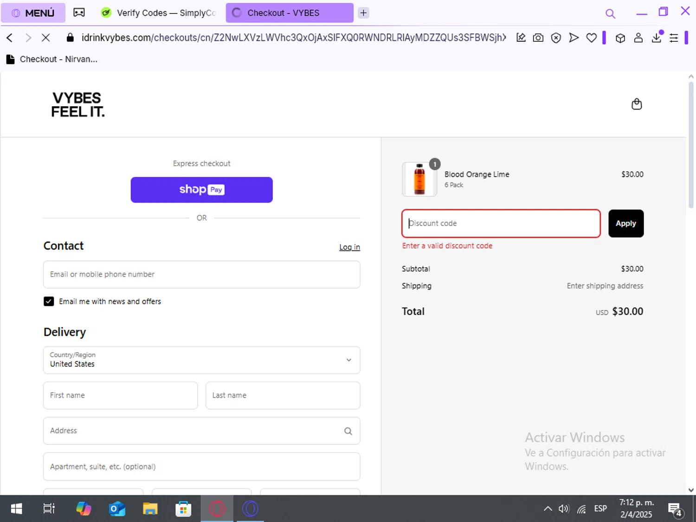Open the ad blocker shield icon
This screenshot has width=696, height=522.
[x=556, y=38]
